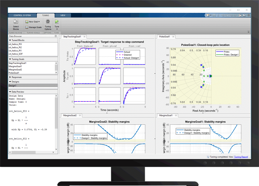259x186 pixels.
Task: Select rct_helico_PI3 in Tuned Blocks
Action: tap(15, 44)
